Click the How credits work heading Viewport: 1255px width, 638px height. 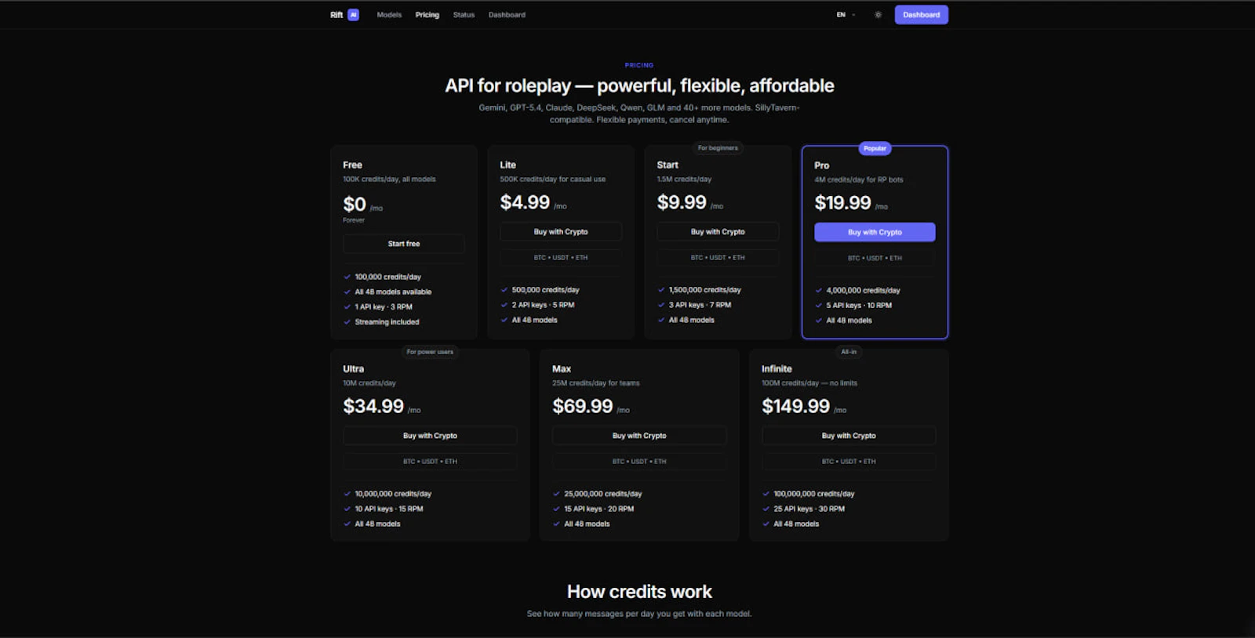pos(639,592)
